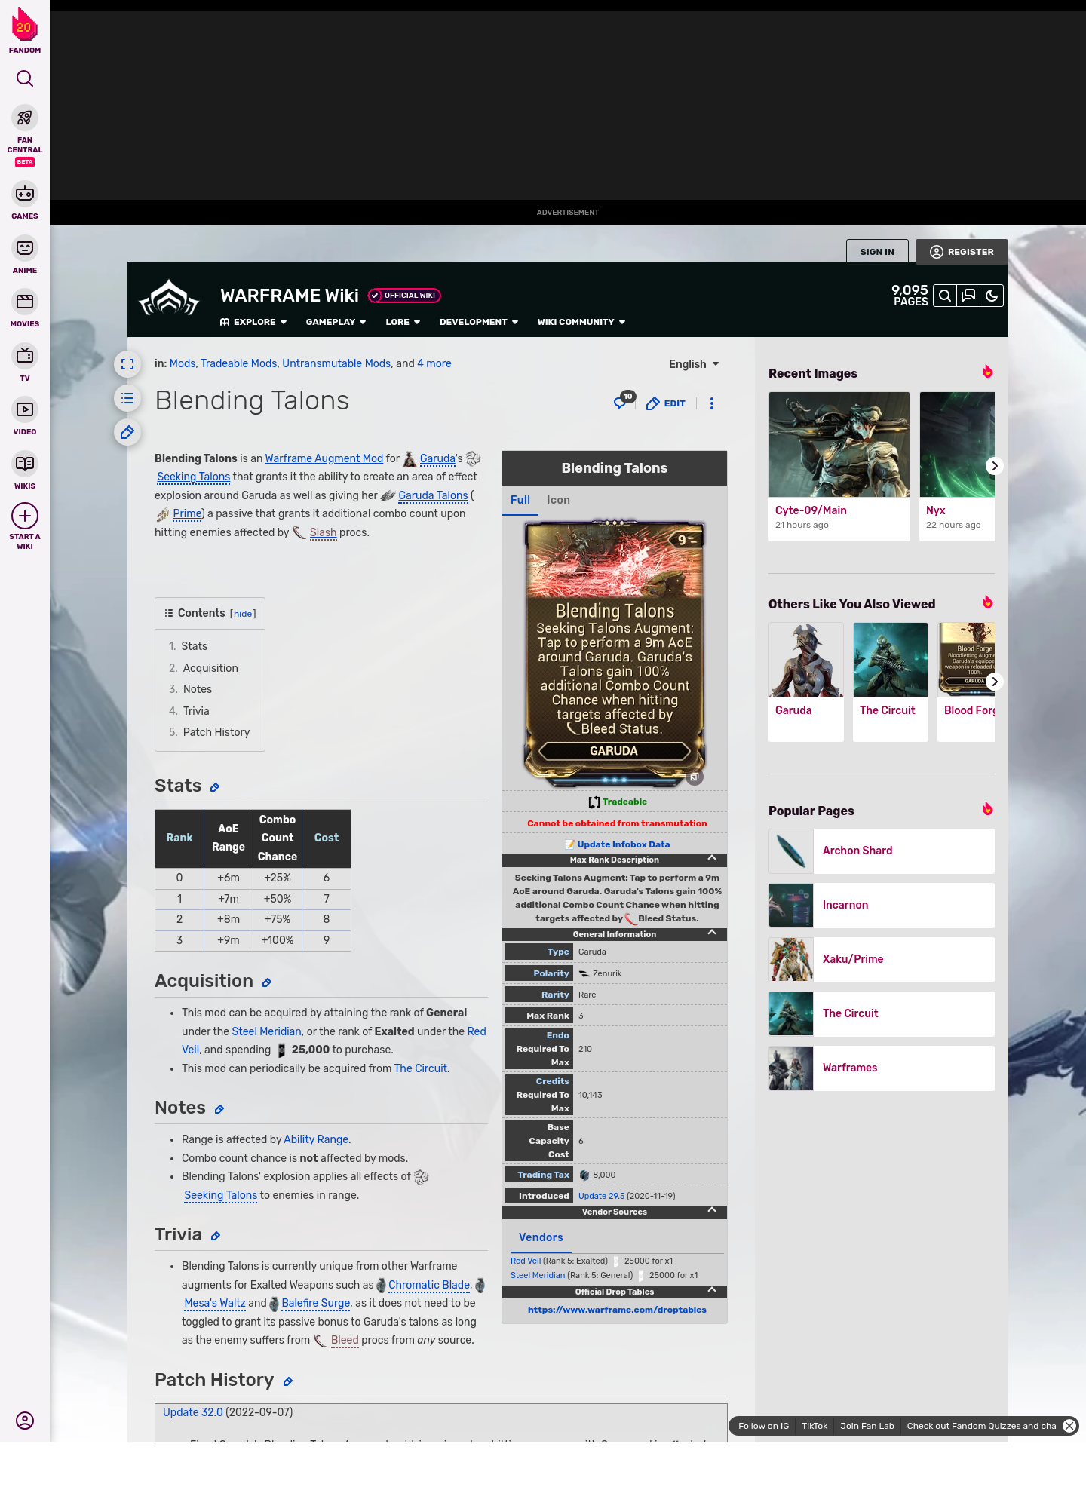Collapse the Official Drop Tables section
This screenshot has width=1086, height=1508.
711,1290
